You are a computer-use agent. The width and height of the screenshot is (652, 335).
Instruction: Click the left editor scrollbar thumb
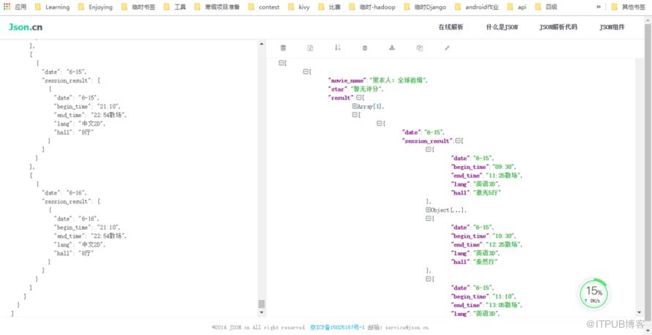click(x=262, y=304)
